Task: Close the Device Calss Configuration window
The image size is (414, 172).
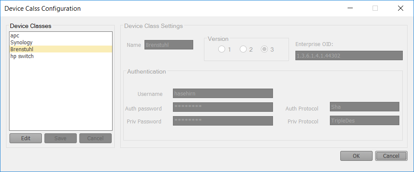Action: tap(401, 9)
